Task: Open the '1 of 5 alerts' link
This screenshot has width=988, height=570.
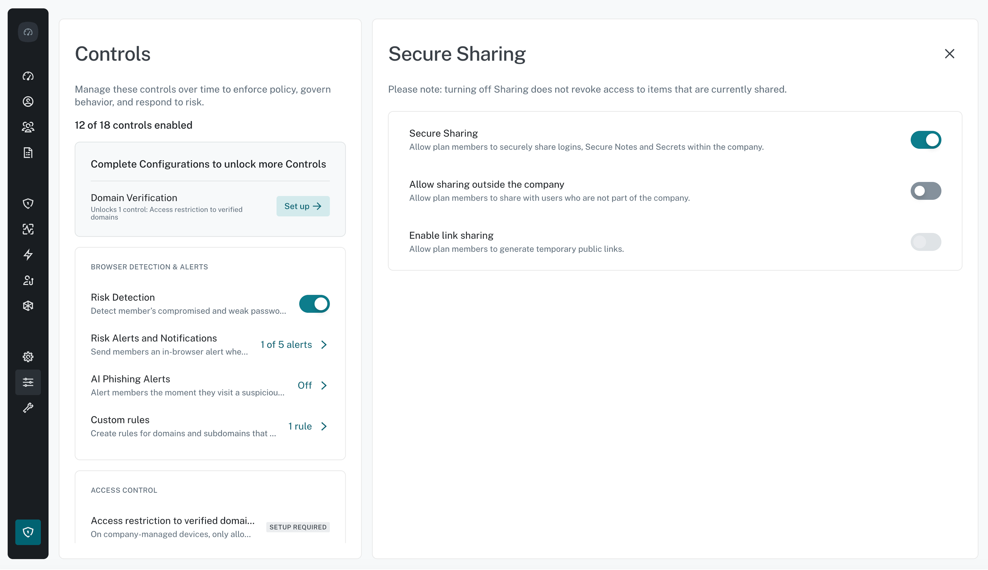Action: (286, 345)
